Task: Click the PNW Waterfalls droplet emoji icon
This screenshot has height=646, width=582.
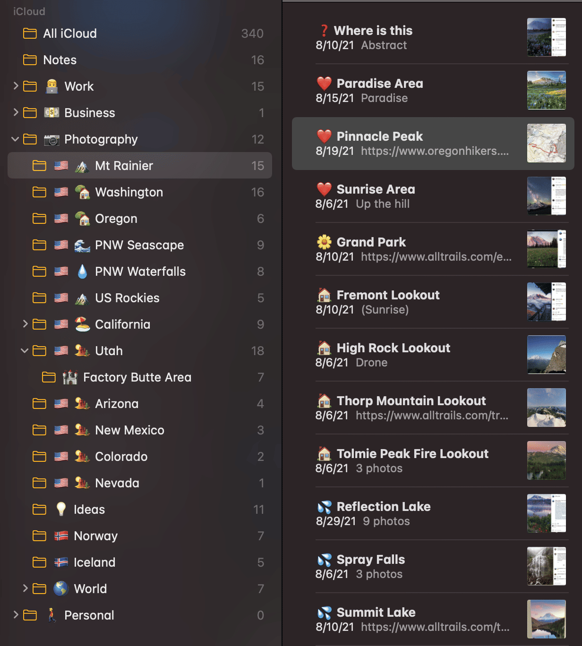Action: 82,272
